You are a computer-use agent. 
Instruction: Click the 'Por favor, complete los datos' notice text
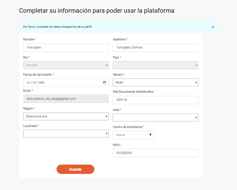57,27
